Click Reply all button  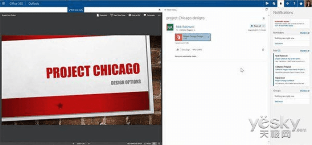click(256, 26)
